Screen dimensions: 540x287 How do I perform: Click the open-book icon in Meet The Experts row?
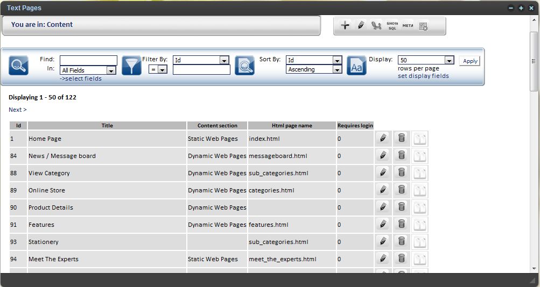419,259
